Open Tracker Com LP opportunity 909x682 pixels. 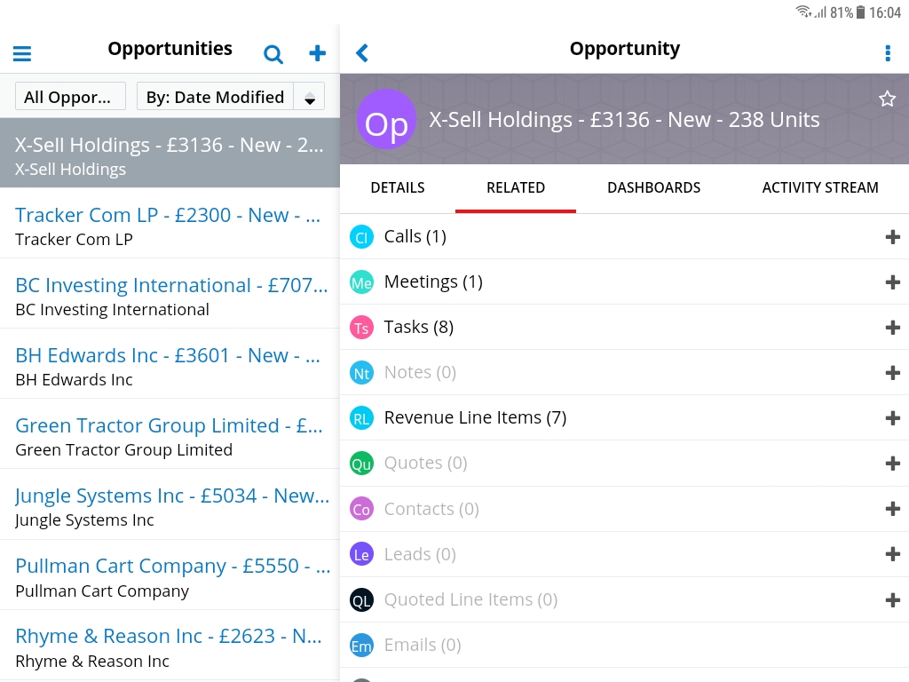click(x=169, y=226)
